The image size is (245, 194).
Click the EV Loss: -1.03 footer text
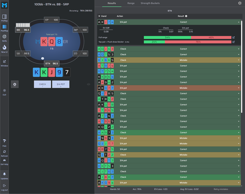[x=161, y=189]
